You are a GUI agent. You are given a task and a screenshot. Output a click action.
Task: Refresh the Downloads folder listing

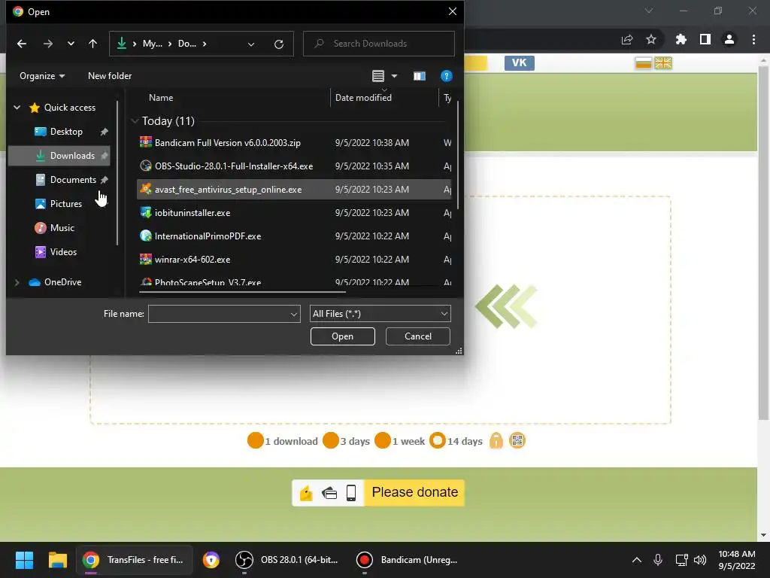pyautogui.click(x=279, y=44)
